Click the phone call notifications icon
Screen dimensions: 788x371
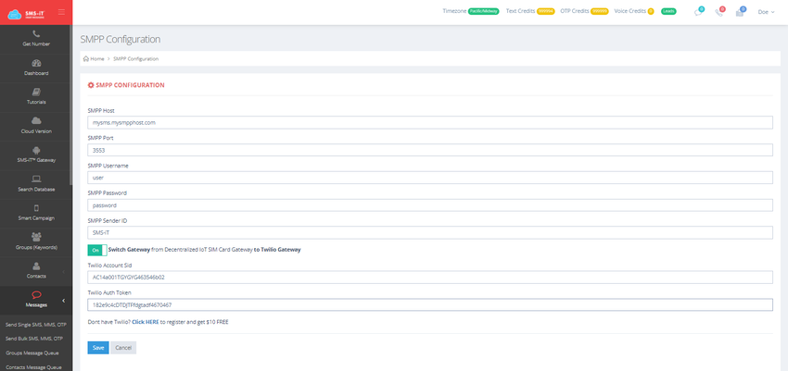[719, 12]
